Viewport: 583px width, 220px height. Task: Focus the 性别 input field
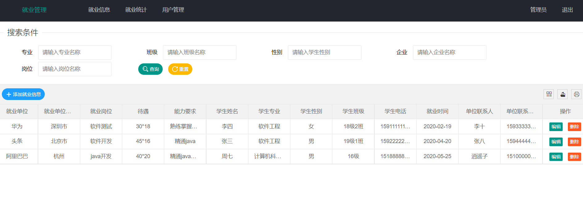click(x=325, y=52)
